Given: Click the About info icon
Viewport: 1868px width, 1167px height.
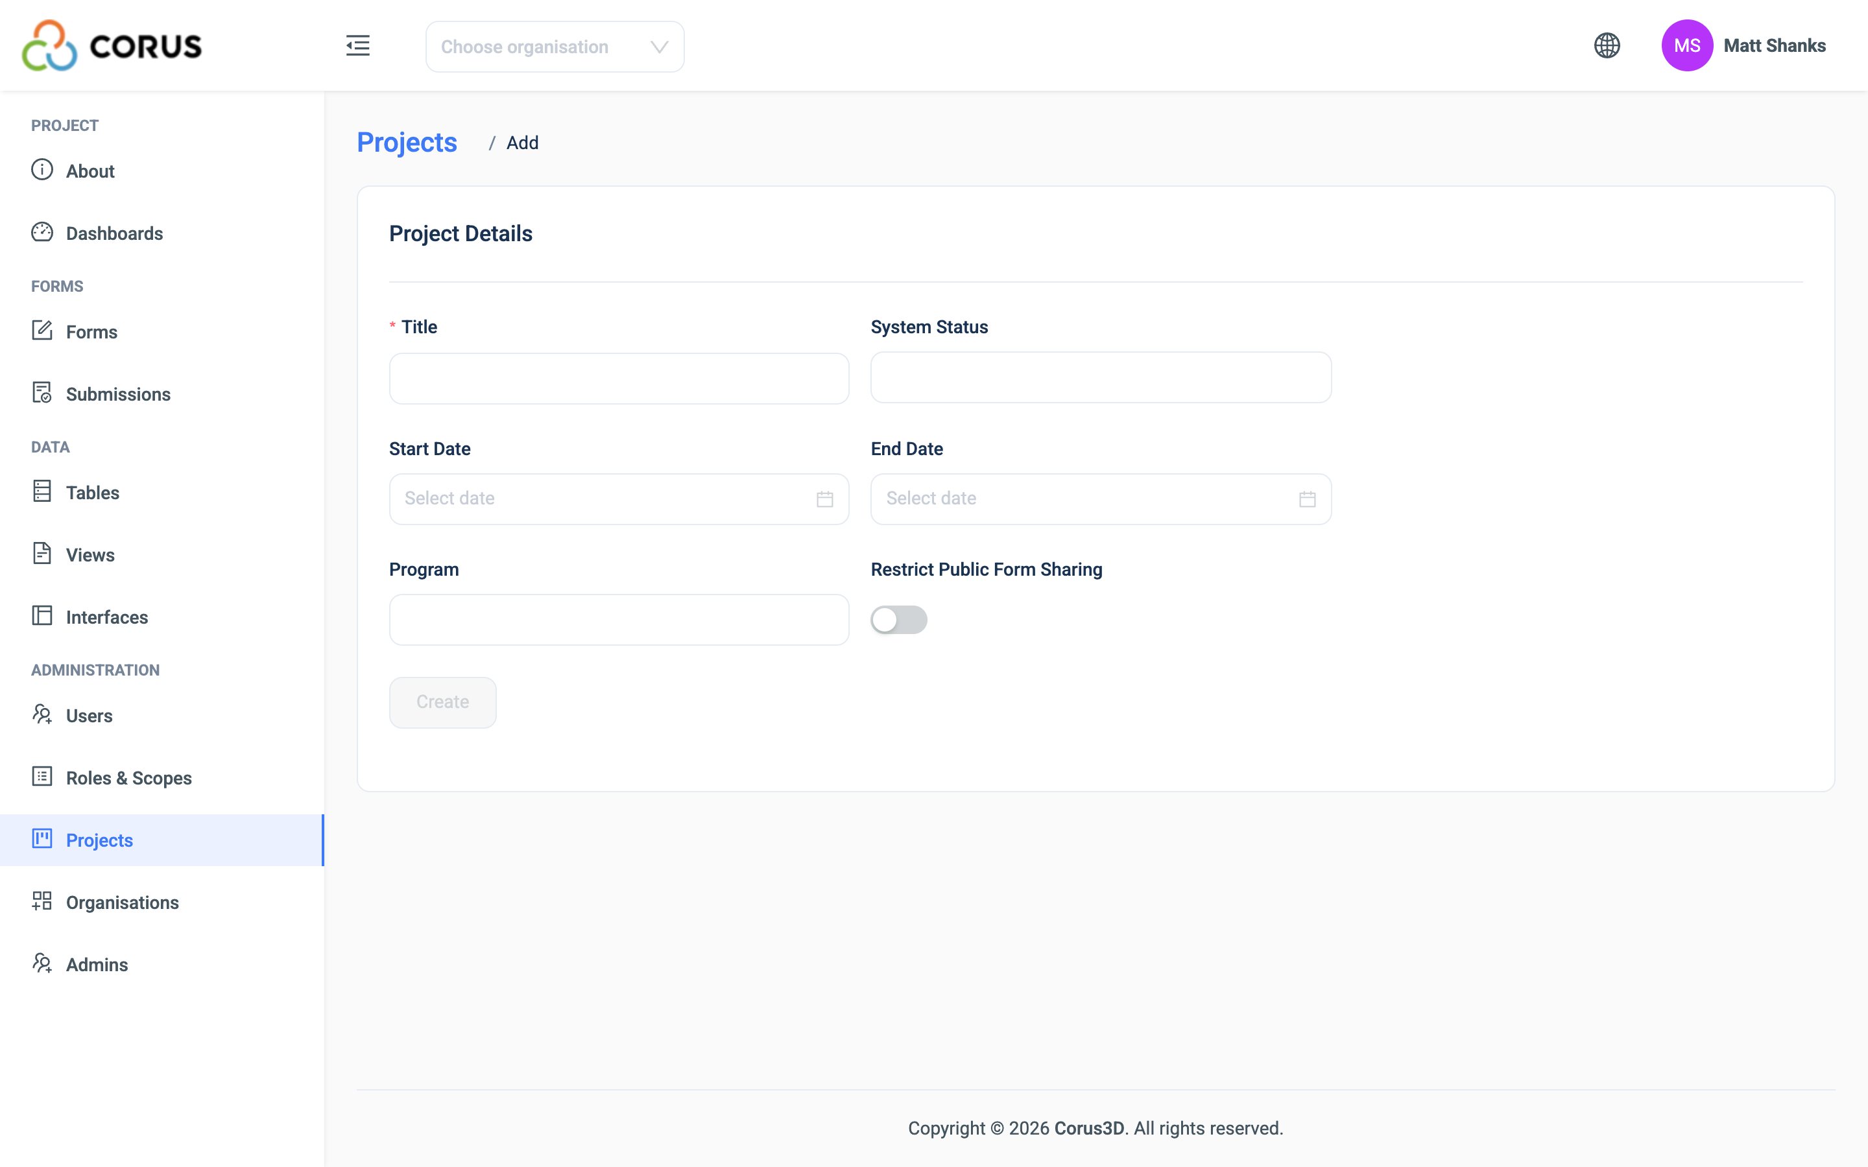Looking at the screenshot, I should point(42,170).
